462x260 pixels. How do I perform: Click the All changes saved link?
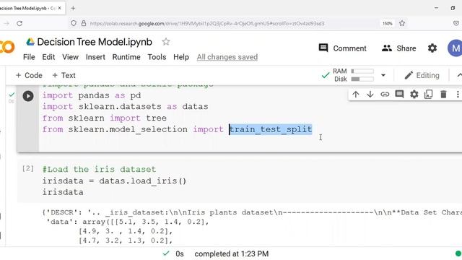[x=227, y=57]
